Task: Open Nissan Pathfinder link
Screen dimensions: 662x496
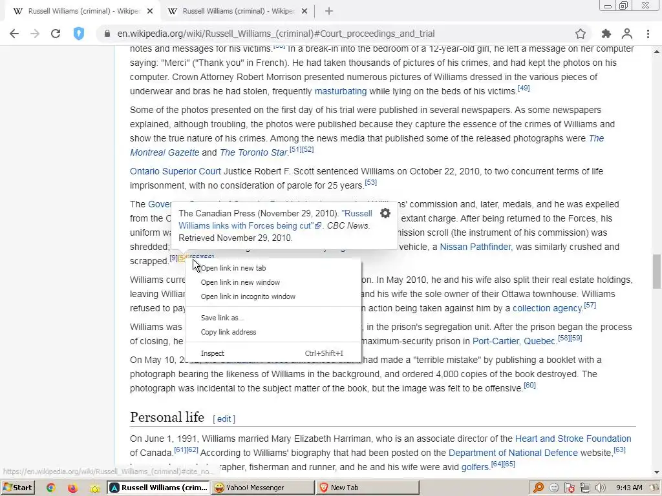Action: 476,247
